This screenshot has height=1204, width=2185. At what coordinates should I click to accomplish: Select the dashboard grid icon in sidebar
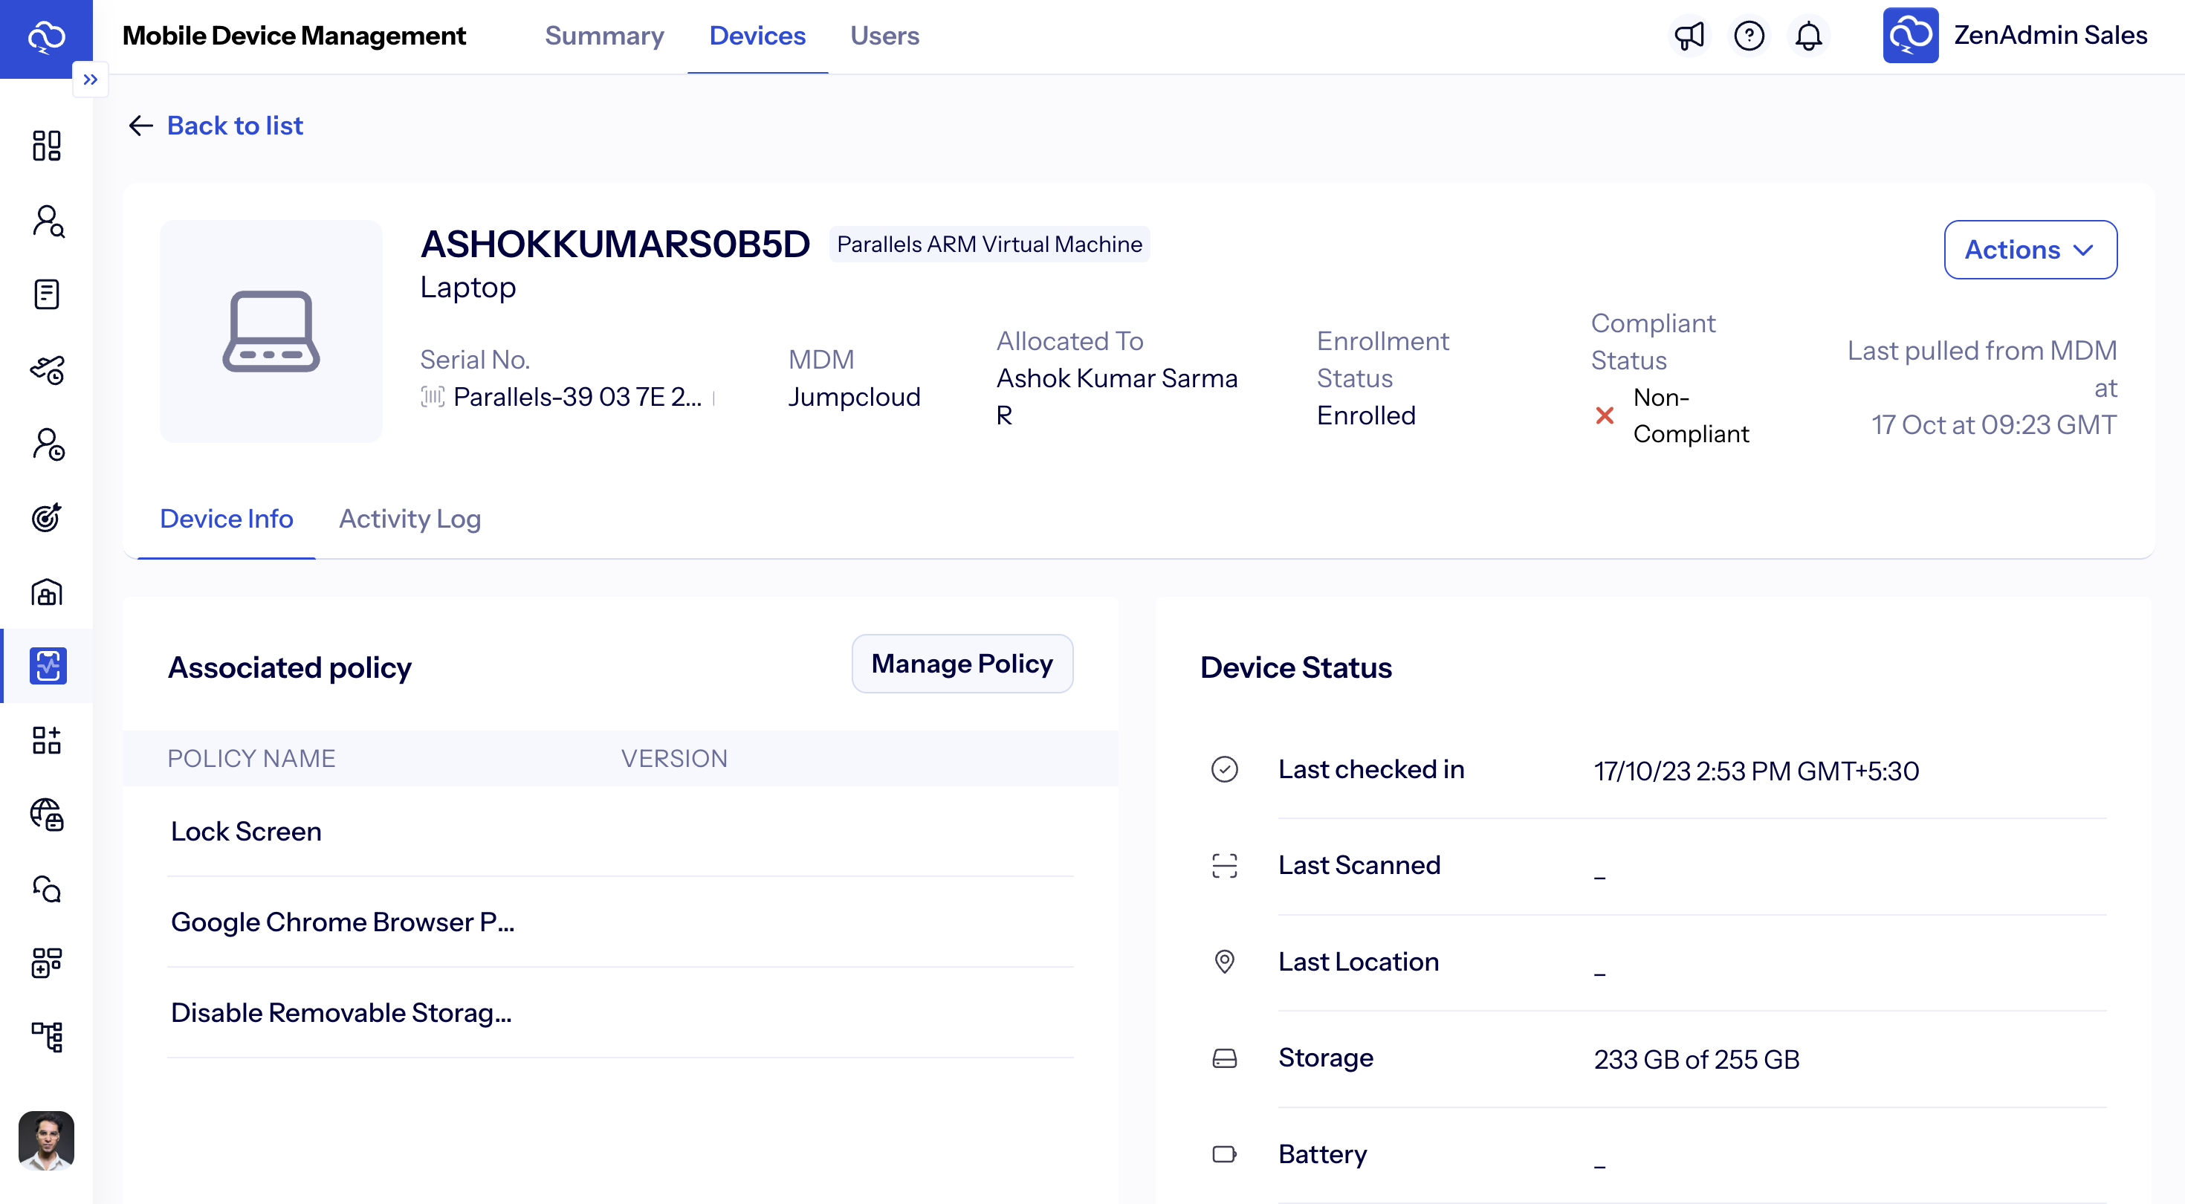click(48, 146)
